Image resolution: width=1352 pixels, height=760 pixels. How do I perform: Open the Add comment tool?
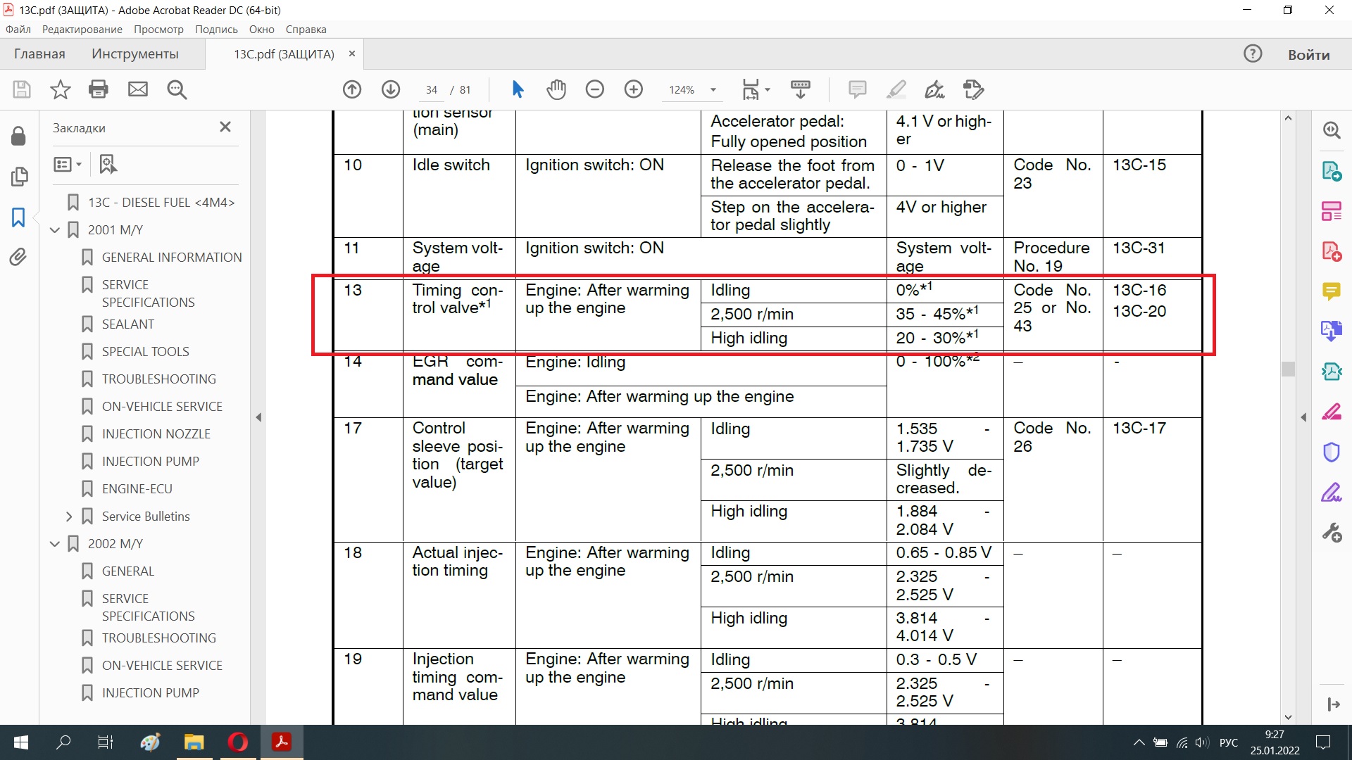tap(857, 89)
